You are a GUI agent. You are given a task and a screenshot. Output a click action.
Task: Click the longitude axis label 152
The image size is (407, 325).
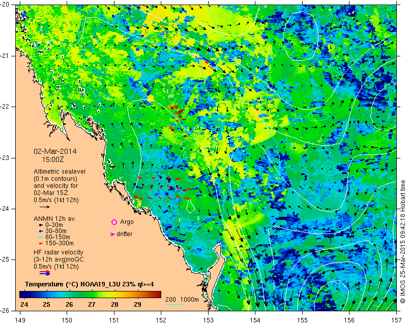point(161,320)
